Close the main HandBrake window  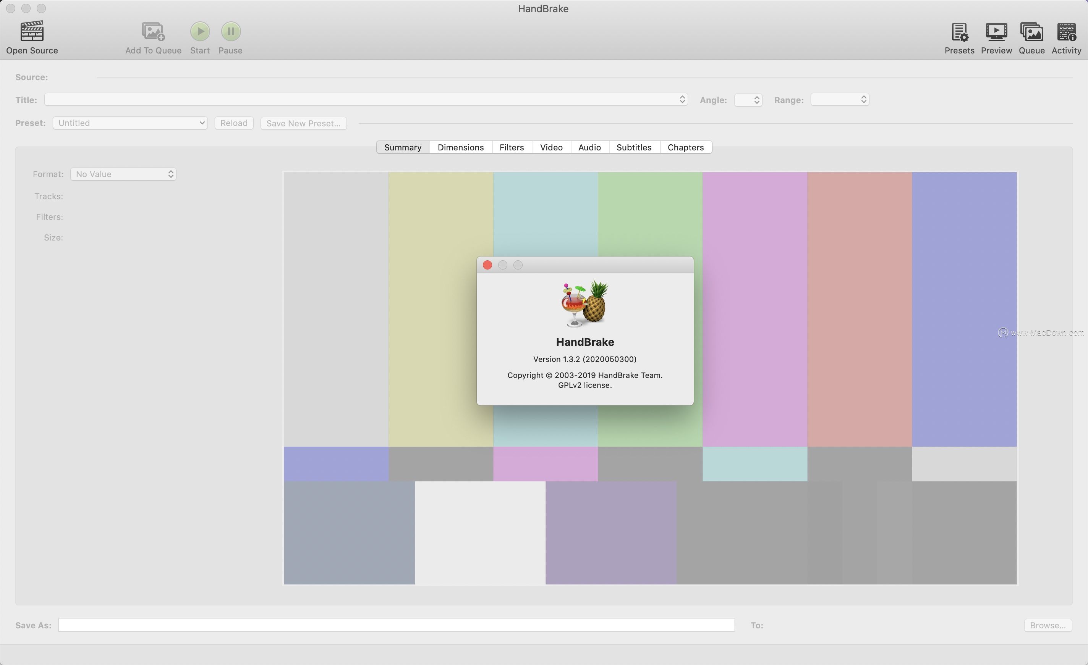[11, 8]
